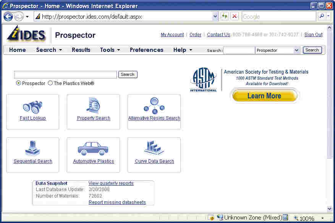Click the date value 2/20/2008

[99, 189]
